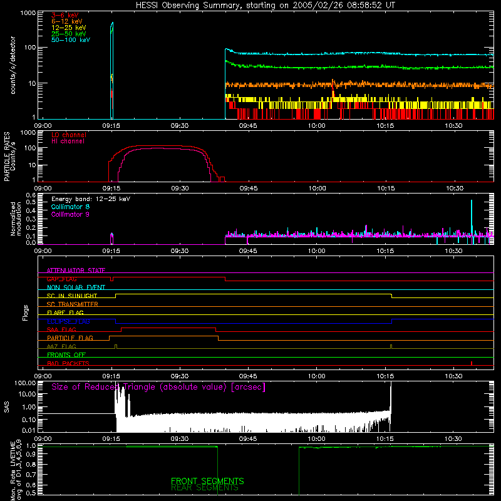Click '09:30' tick under the top count panel
501x501 pixels.
pos(180,126)
